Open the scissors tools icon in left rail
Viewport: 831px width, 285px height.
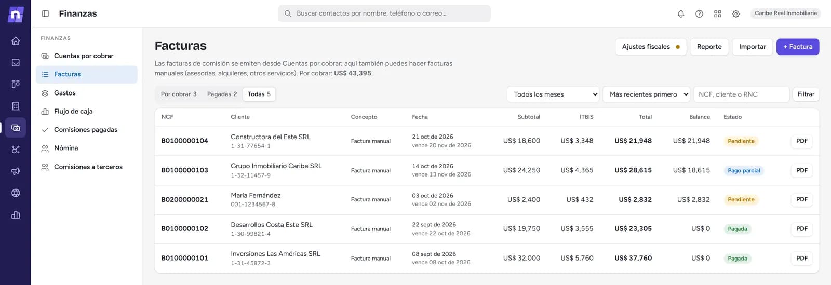point(16,150)
